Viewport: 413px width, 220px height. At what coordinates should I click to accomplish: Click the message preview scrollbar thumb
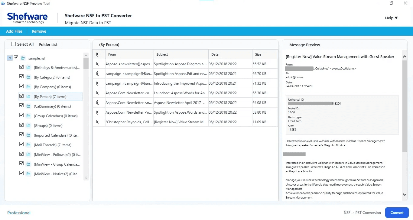(x=405, y=106)
